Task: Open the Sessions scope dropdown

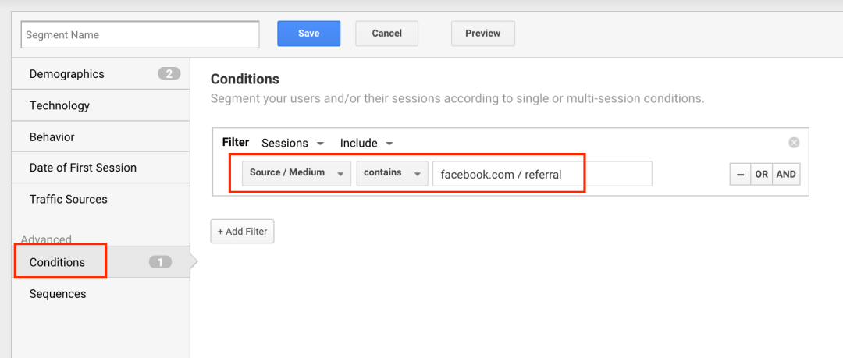Action: (293, 144)
